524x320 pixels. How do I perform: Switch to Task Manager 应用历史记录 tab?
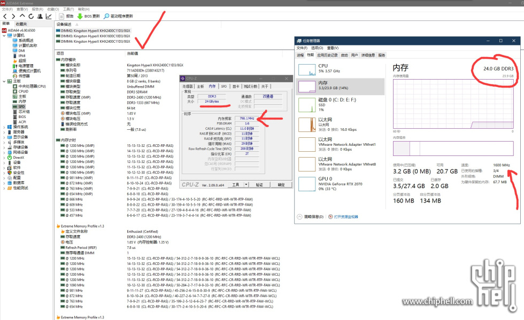[327, 55]
